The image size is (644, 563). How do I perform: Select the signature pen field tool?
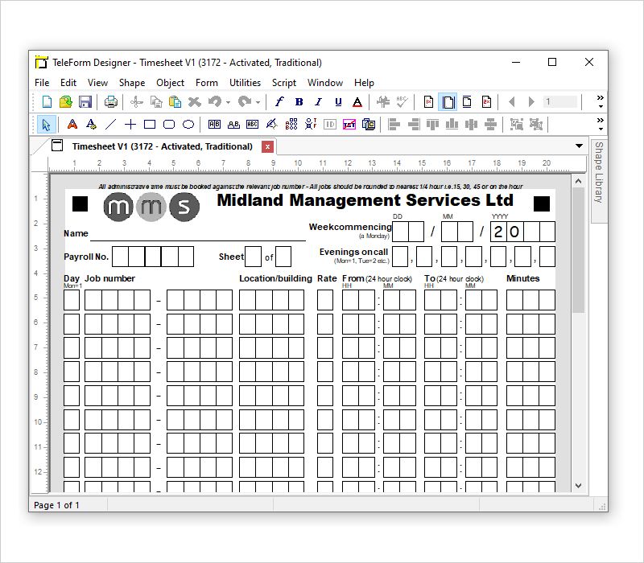click(272, 124)
